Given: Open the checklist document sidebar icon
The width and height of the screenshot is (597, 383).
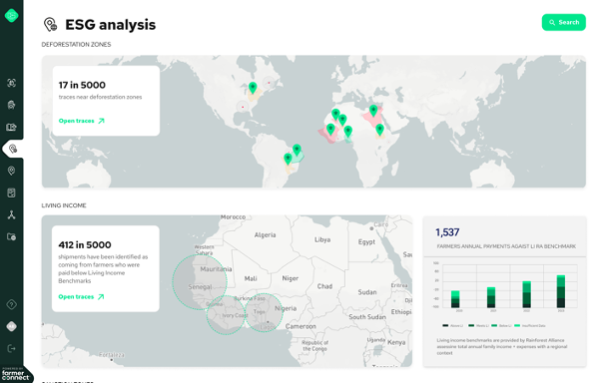Looking at the screenshot, I should (11, 192).
